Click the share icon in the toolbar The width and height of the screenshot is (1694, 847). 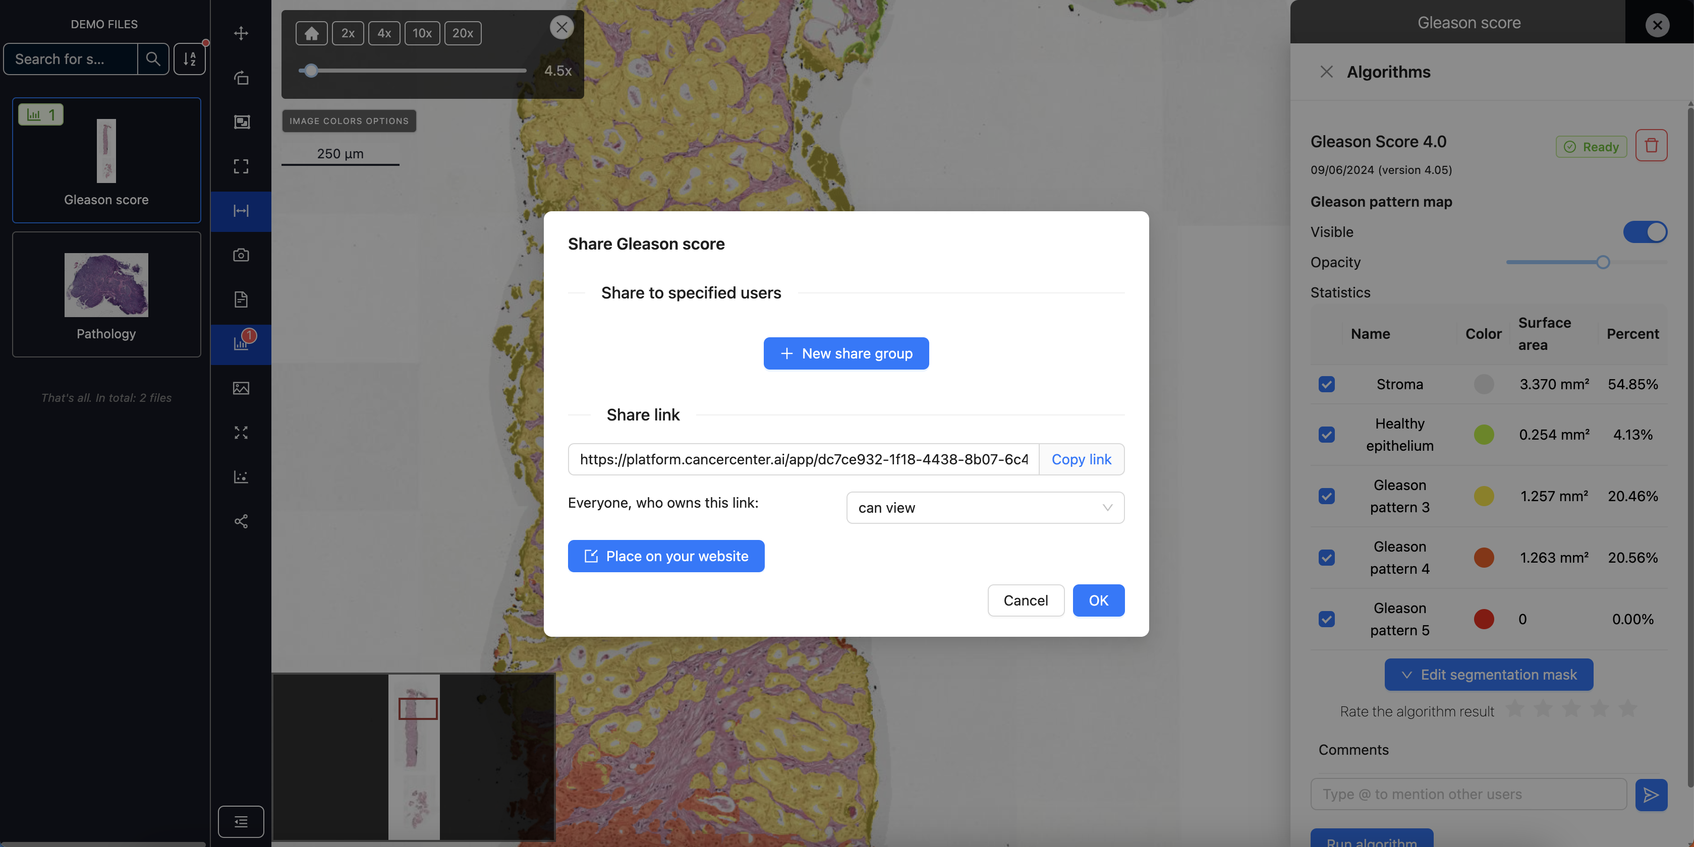(x=241, y=521)
